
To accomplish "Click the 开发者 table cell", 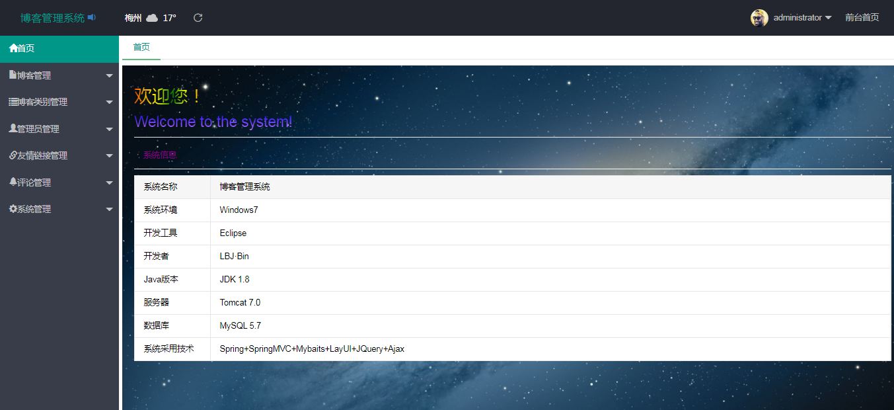I will (x=172, y=257).
